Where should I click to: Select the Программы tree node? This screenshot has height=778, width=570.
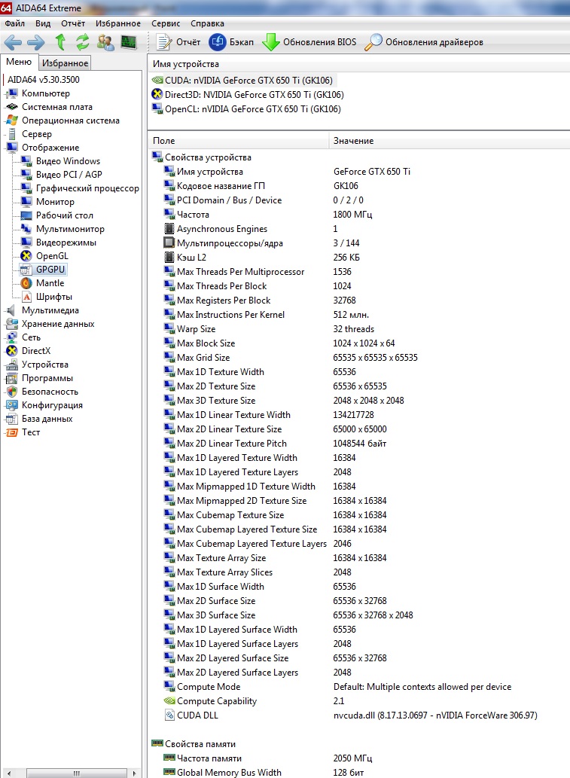(x=47, y=378)
